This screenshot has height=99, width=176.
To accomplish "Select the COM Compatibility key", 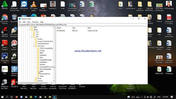I will coord(46,48).
